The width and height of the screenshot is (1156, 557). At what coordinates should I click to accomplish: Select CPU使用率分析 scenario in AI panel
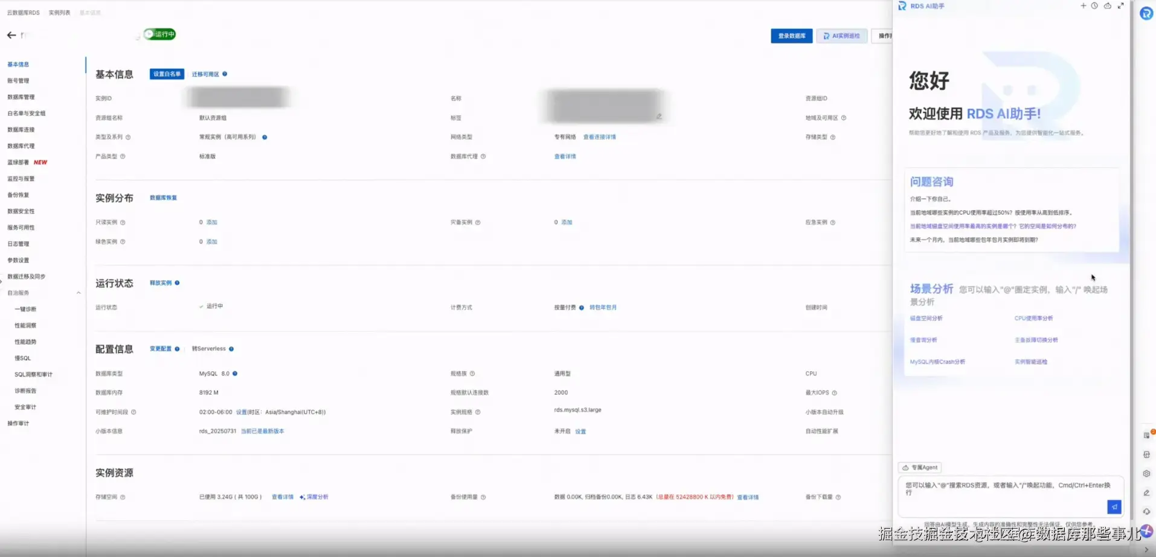click(1033, 318)
